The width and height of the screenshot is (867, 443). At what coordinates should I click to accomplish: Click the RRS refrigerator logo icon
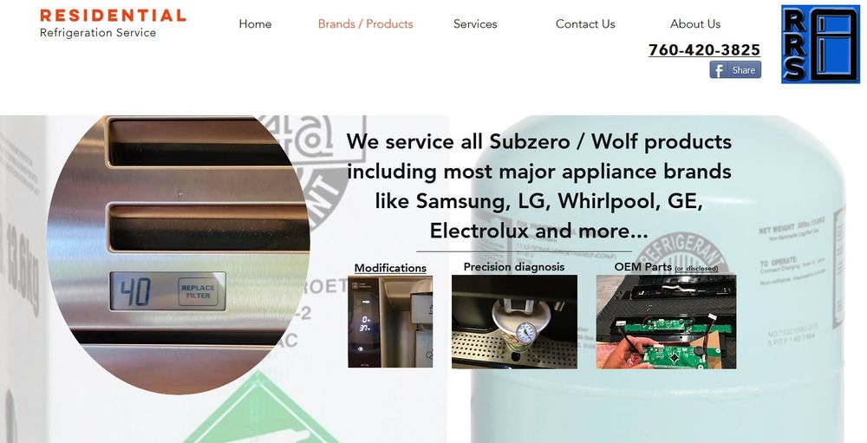820,44
